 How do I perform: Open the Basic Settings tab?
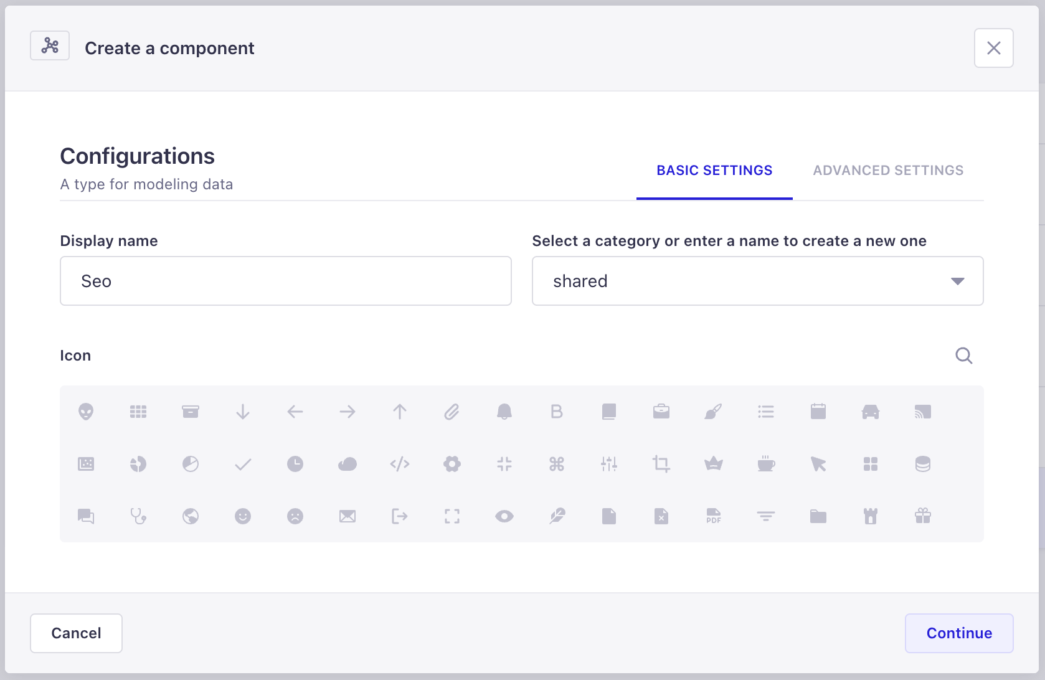pyautogui.click(x=714, y=170)
